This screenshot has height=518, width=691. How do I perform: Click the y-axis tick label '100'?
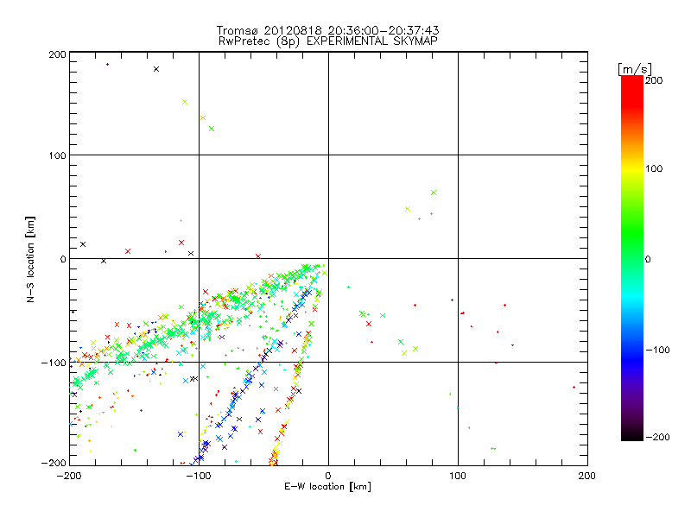tap(57, 155)
